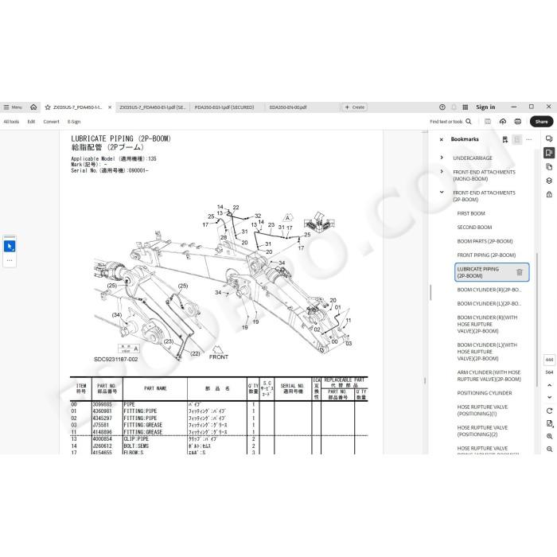Open FRONT PIPING (2P-BOOM) bookmark

pyautogui.click(x=486, y=255)
